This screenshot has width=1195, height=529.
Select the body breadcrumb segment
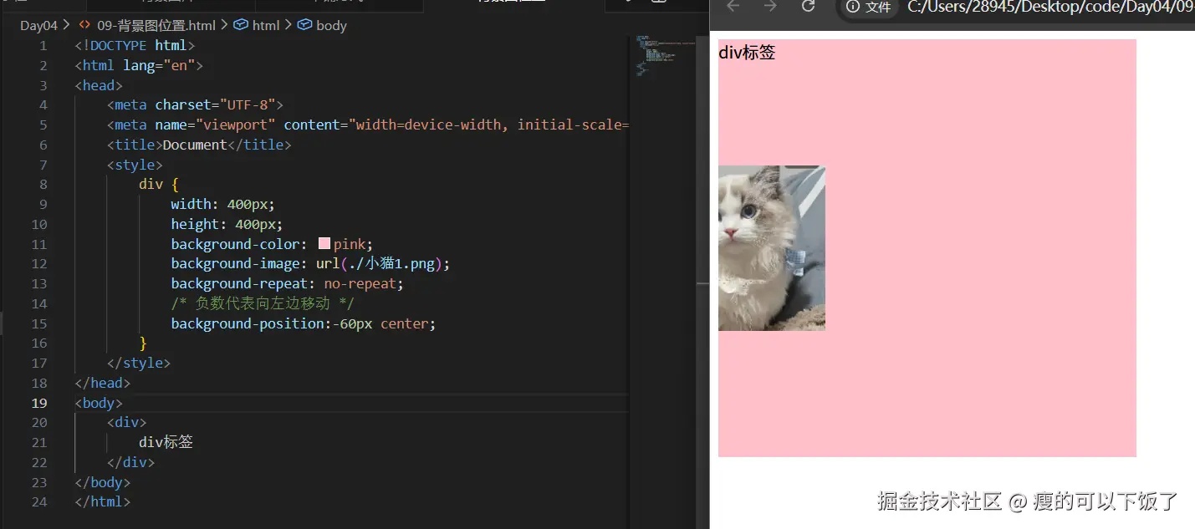(x=331, y=25)
